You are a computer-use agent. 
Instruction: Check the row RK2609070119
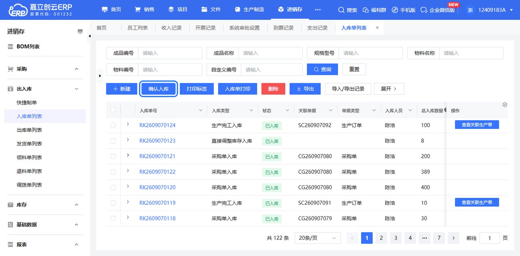113,203
